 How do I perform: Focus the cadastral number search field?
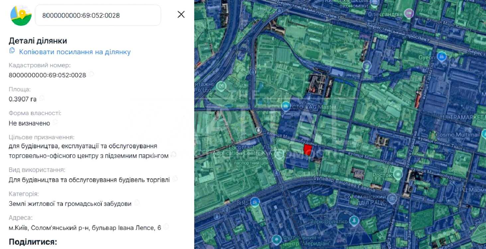(x=98, y=15)
